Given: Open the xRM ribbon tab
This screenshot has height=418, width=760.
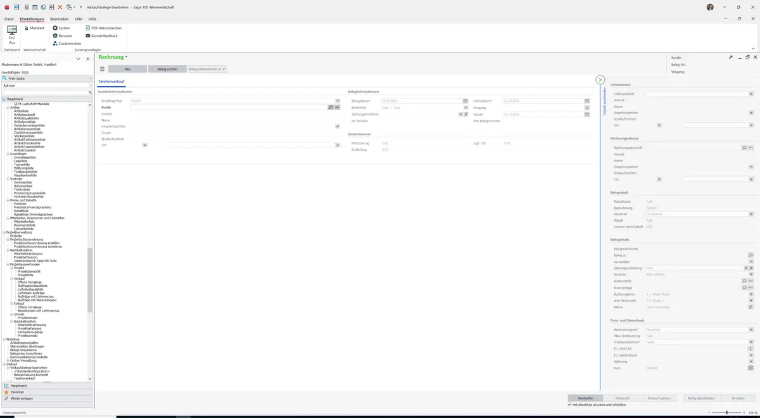Looking at the screenshot, I should pyautogui.click(x=79, y=19).
